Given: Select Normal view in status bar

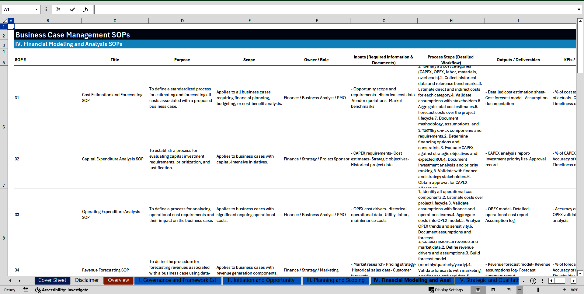Looking at the screenshot, I should [x=478, y=290].
